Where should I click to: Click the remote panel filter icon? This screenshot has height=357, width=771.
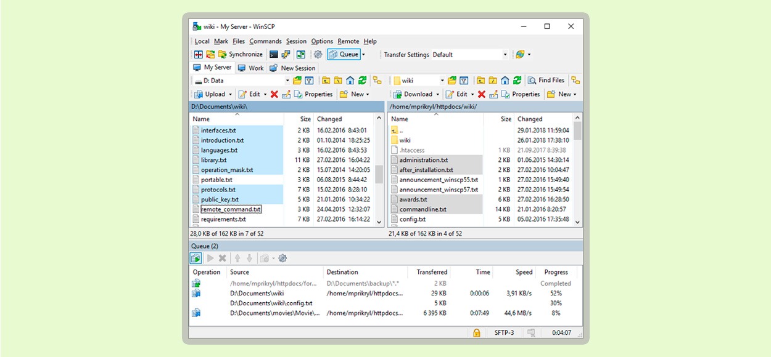pyautogui.click(x=464, y=81)
